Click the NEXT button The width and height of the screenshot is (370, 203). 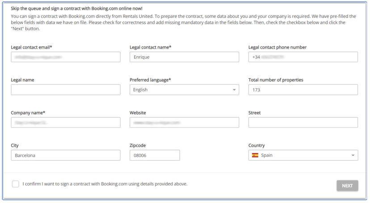point(347,186)
